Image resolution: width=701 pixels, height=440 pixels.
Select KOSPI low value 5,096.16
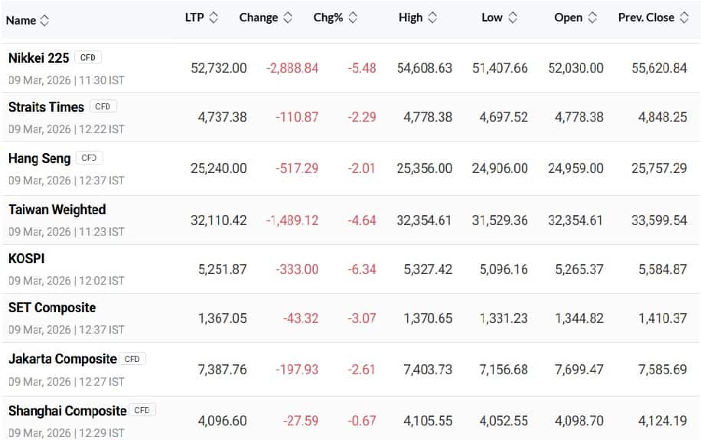(504, 269)
